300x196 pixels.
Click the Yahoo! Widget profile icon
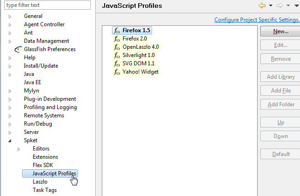117,72
